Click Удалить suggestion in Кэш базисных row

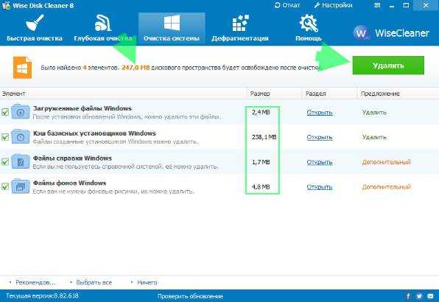tap(374, 137)
